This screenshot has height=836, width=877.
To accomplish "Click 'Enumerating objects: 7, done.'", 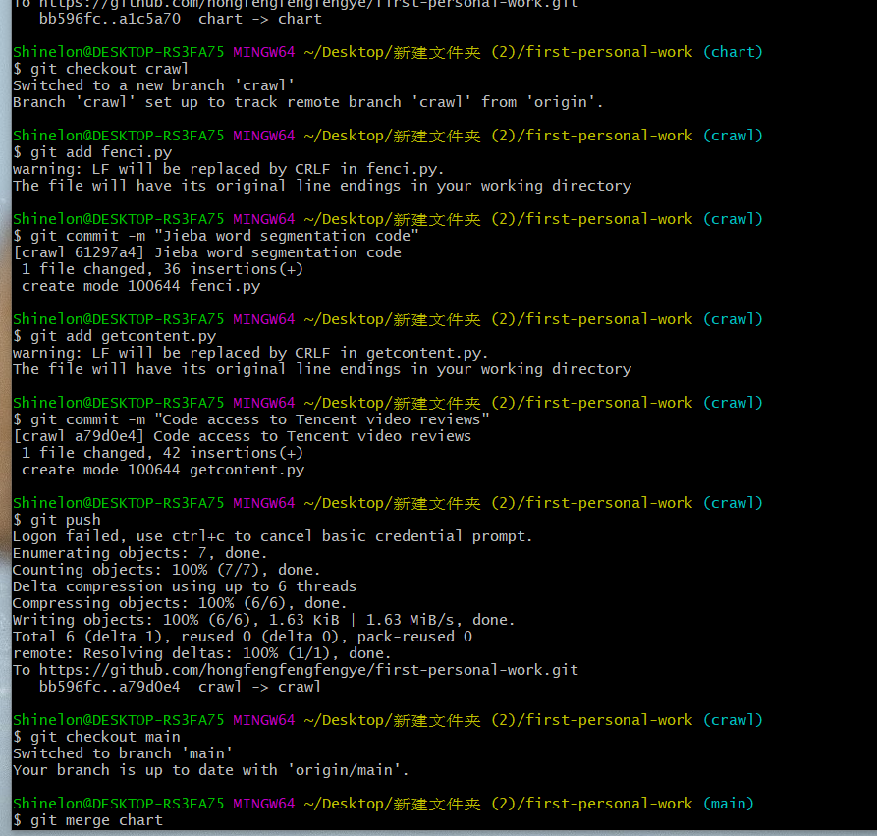I will pos(139,553).
